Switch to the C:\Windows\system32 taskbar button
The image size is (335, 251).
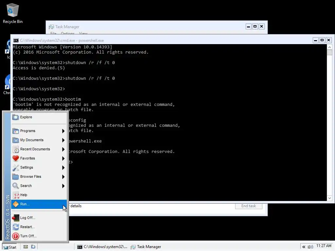pyautogui.click(x=102, y=247)
